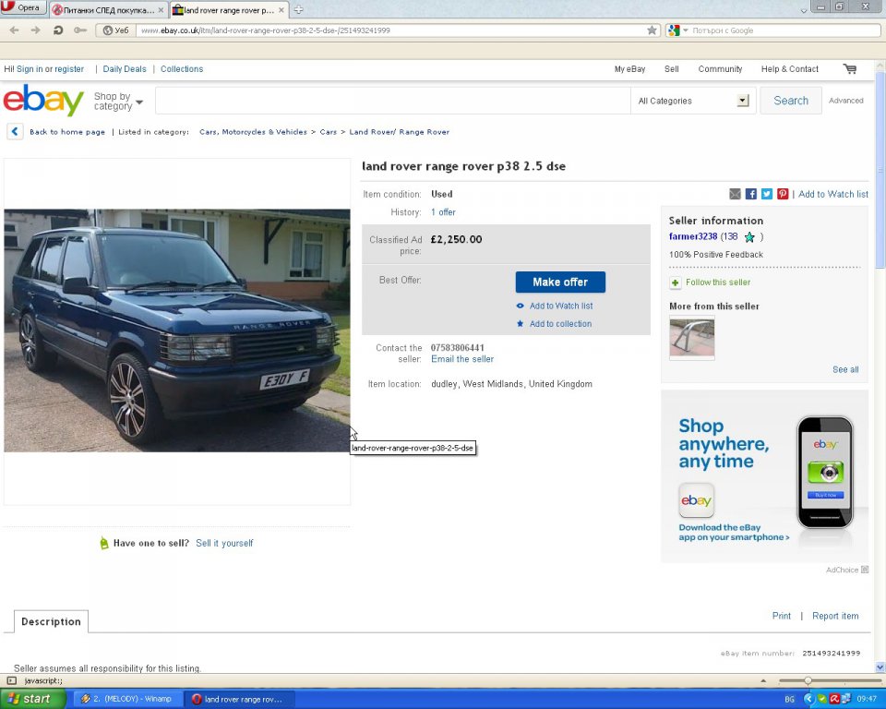Click the BG language indicator in tray
Viewport: 886px width, 709px height.
[789, 700]
